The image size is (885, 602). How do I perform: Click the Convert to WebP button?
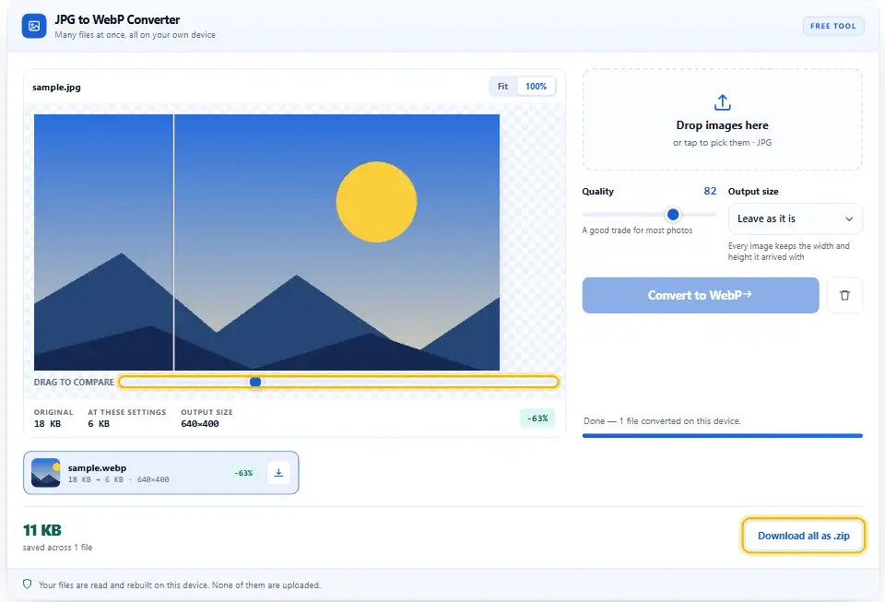click(701, 295)
